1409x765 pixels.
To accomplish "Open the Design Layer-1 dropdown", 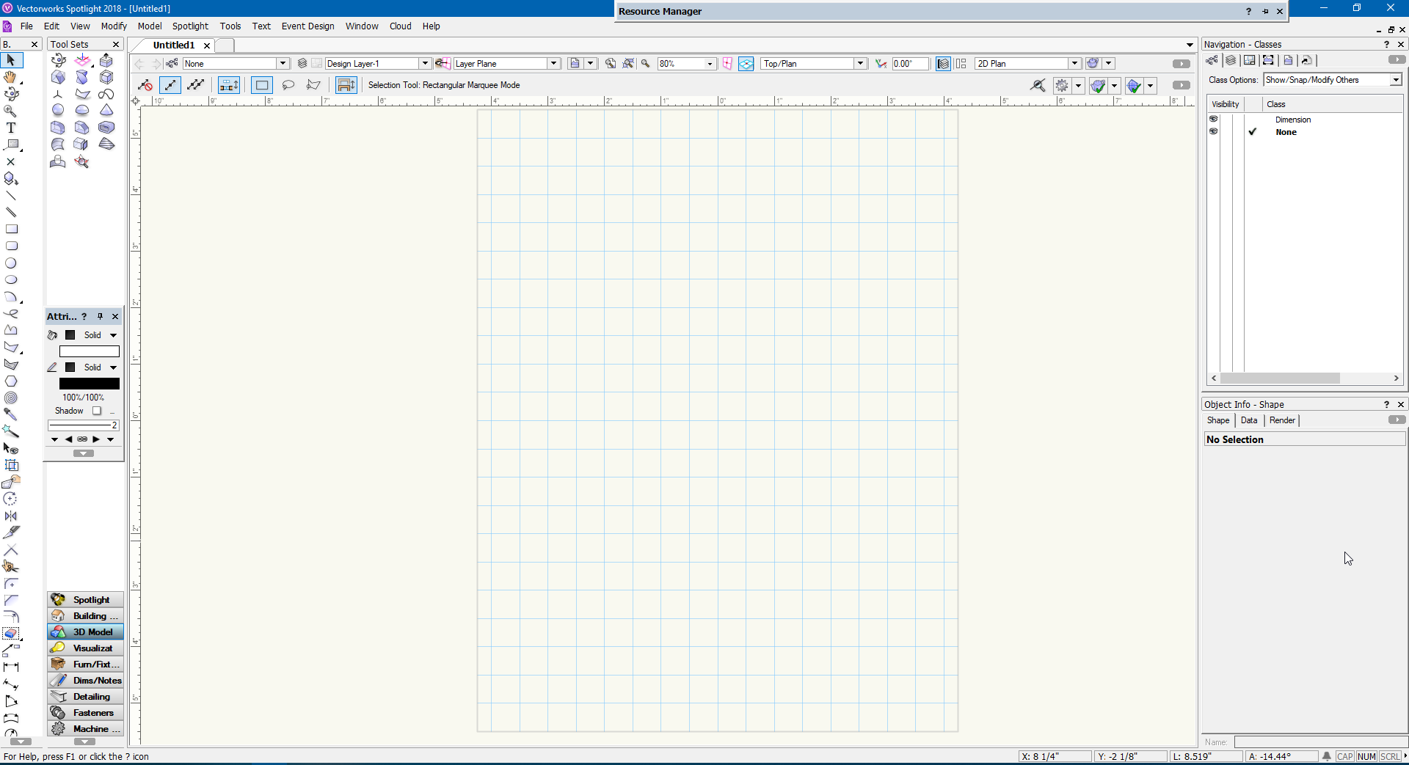I will tap(424, 64).
